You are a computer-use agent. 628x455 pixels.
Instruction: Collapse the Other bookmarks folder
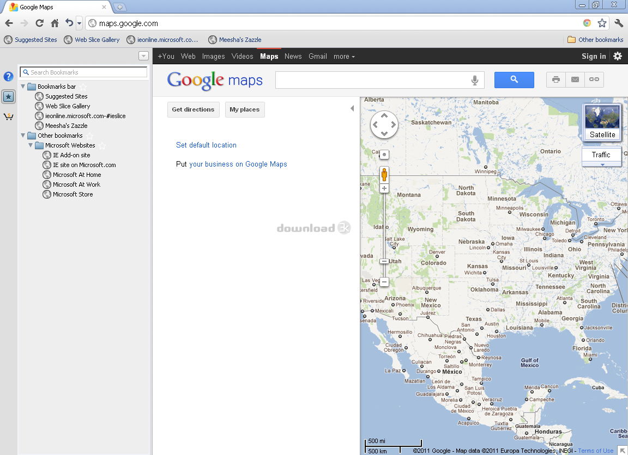[23, 136]
